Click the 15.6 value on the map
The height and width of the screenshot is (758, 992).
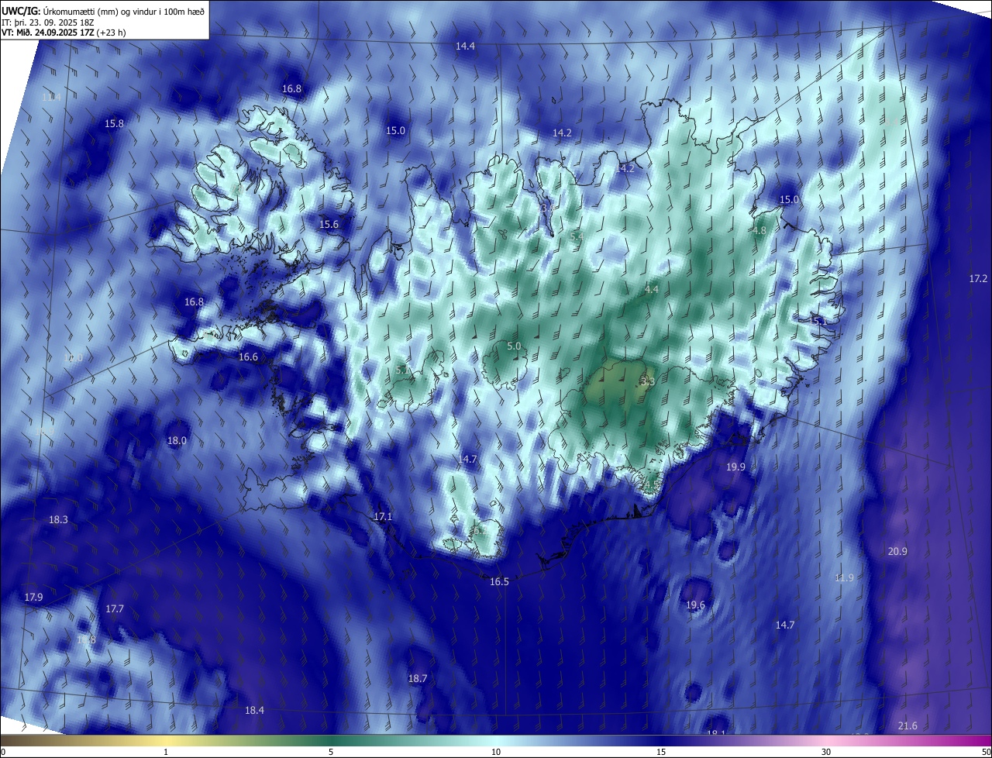(x=329, y=225)
